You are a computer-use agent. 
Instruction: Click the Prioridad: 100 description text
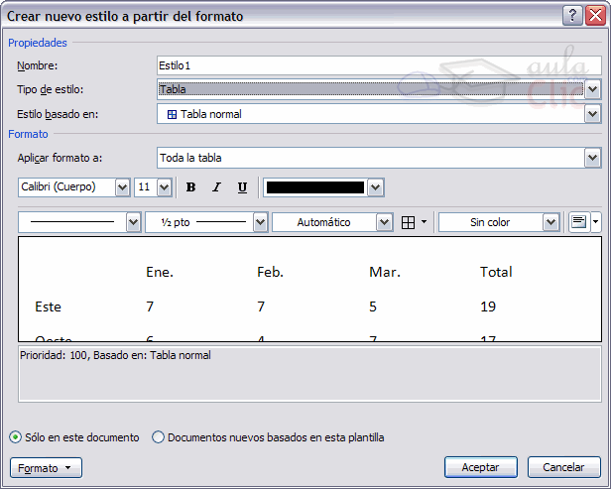click(115, 355)
